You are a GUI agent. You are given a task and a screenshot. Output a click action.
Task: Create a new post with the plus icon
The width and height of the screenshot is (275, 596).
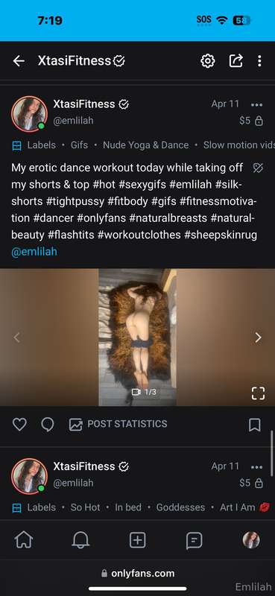click(137, 539)
